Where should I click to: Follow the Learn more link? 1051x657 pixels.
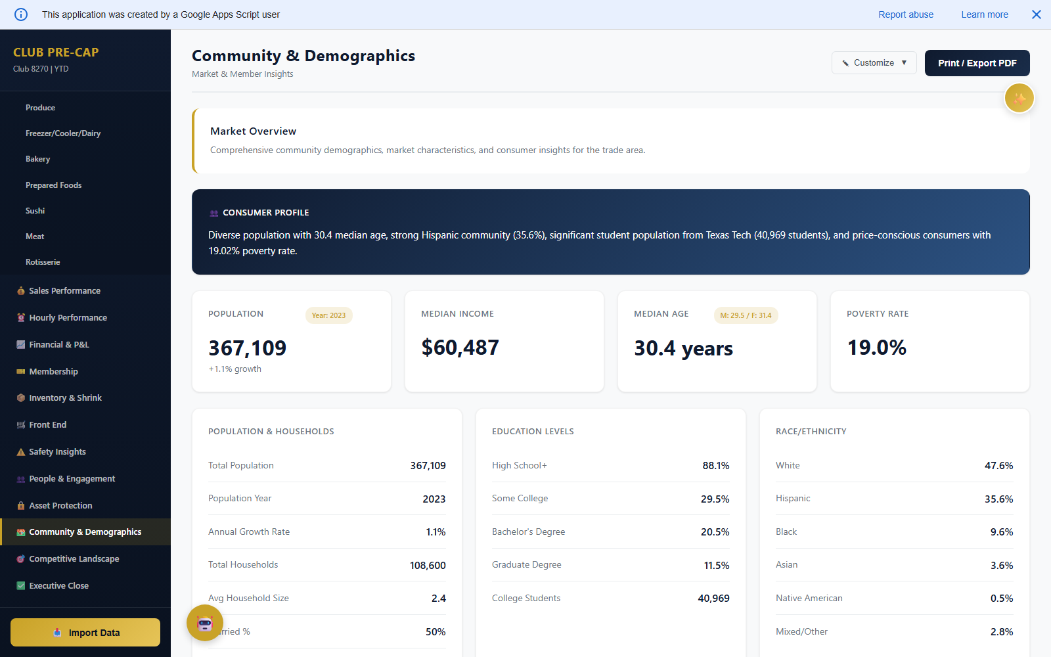[x=984, y=14]
